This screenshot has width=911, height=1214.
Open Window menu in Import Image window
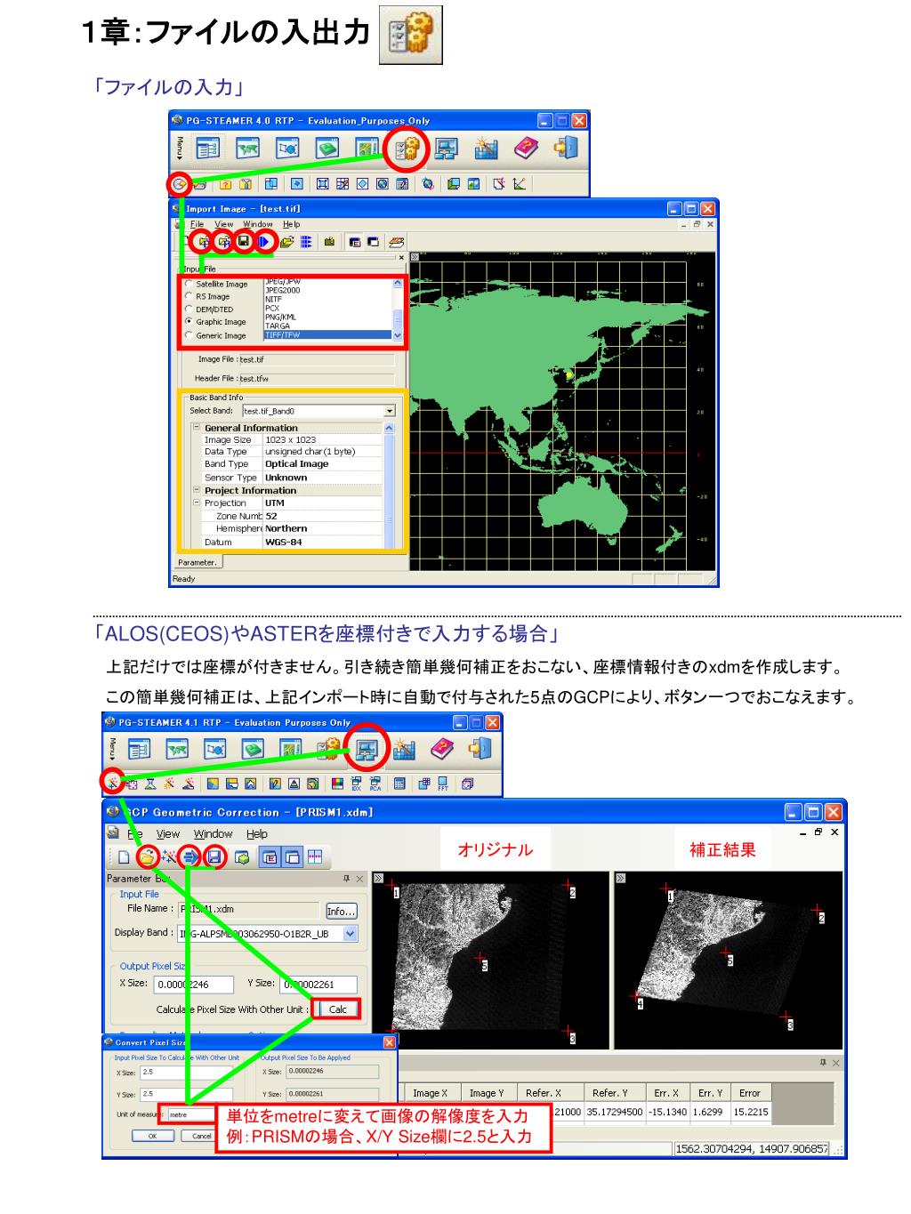258,224
